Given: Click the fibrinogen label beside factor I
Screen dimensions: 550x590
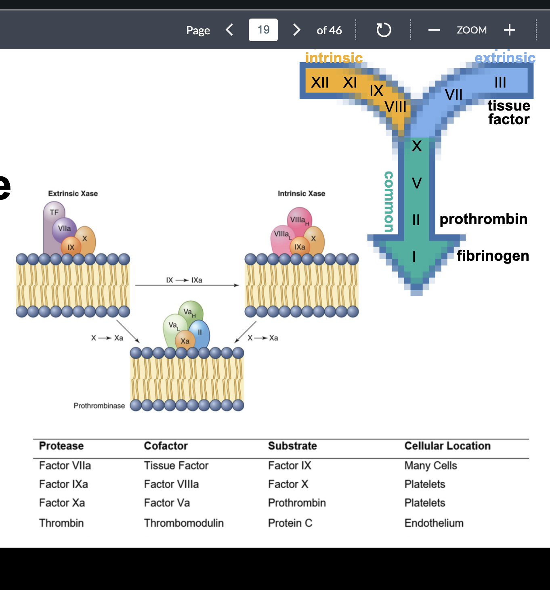Looking at the screenshot, I should pos(493,256).
